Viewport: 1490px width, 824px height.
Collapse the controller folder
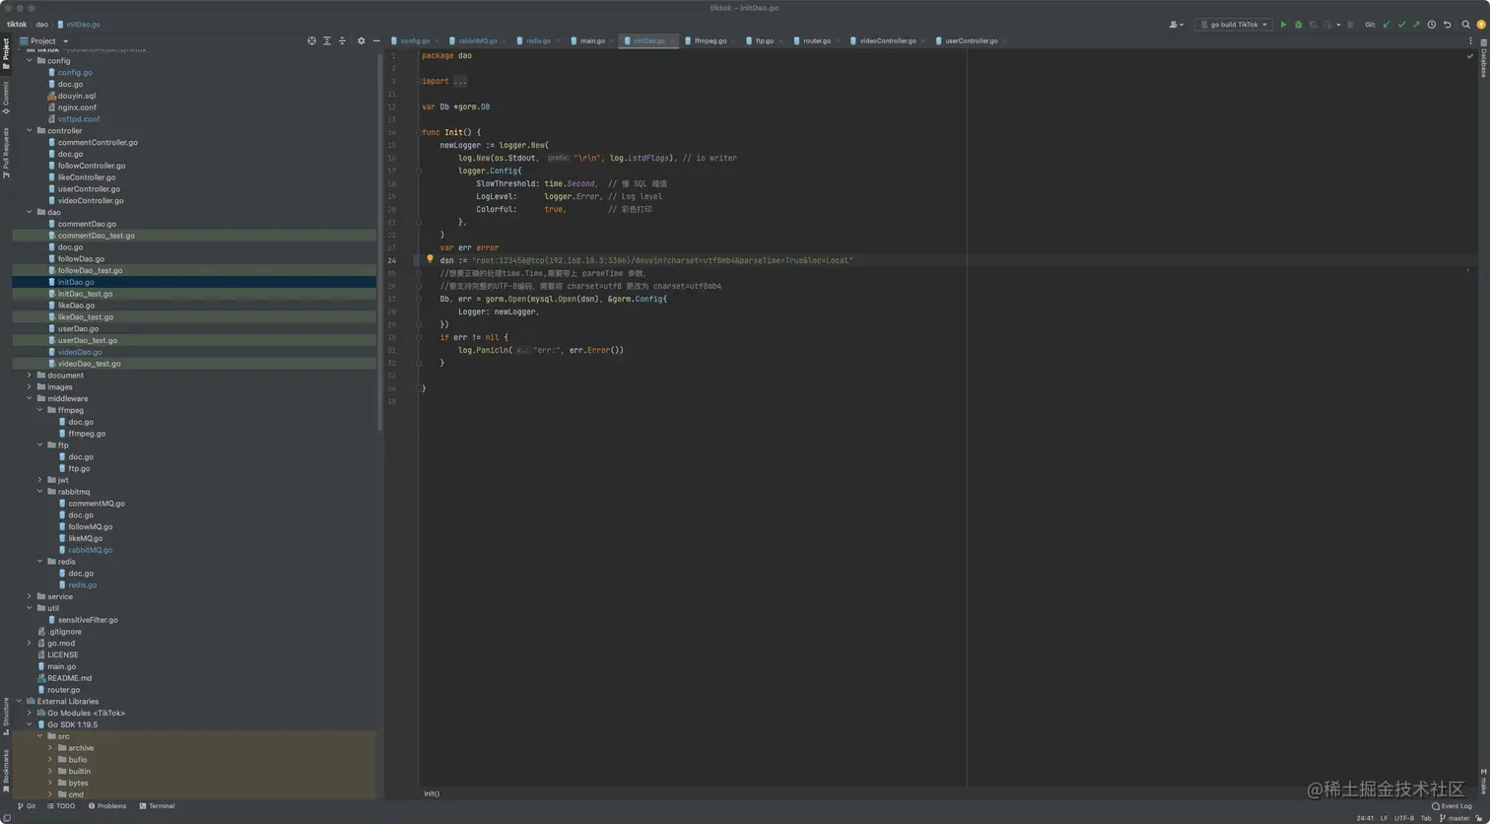coord(29,130)
